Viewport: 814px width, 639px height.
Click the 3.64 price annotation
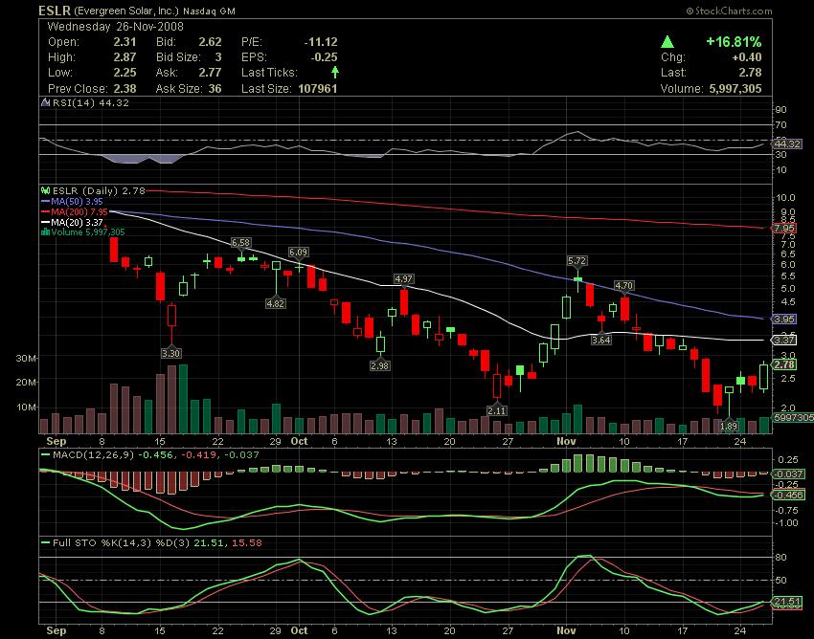tap(601, 340)
